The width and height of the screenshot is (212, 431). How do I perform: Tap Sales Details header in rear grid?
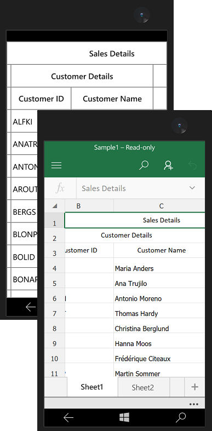pyautogui.click(x=87, y=53)
